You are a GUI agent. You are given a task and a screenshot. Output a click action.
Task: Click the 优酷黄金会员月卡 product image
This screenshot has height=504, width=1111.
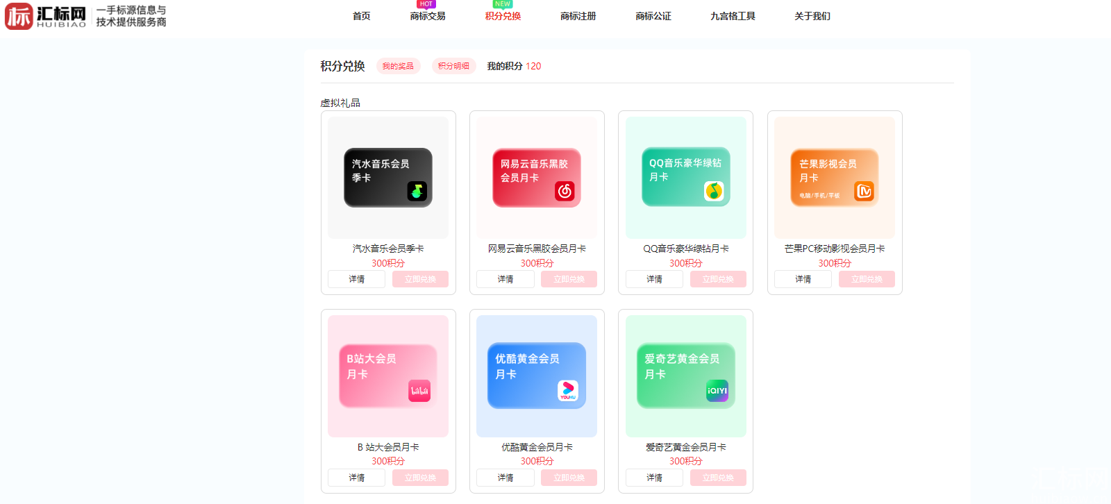coord(537,376)
